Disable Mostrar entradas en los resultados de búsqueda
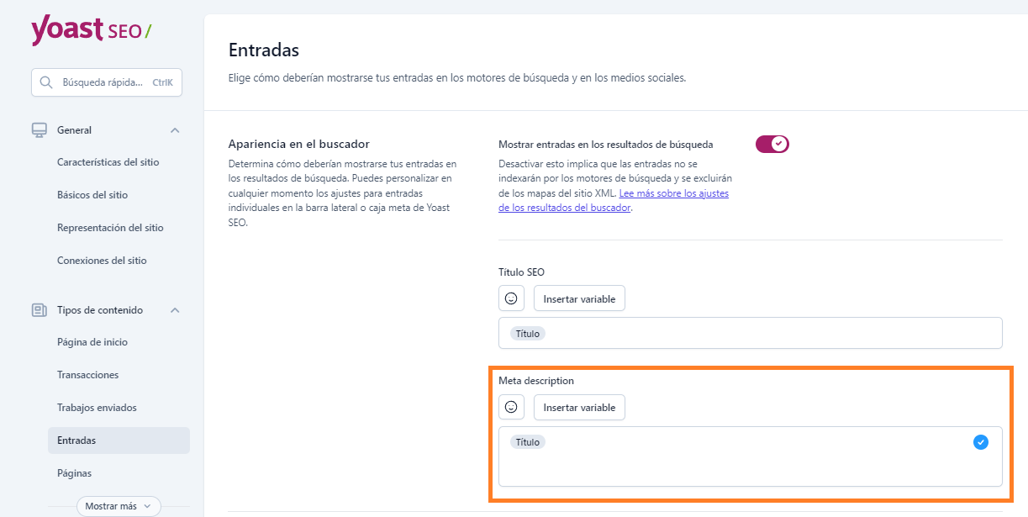The height and width of the screenshot is (517, 1028). (771, 143)
